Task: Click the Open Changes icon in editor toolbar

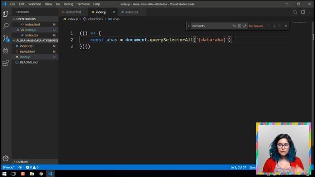Action: 295,12
